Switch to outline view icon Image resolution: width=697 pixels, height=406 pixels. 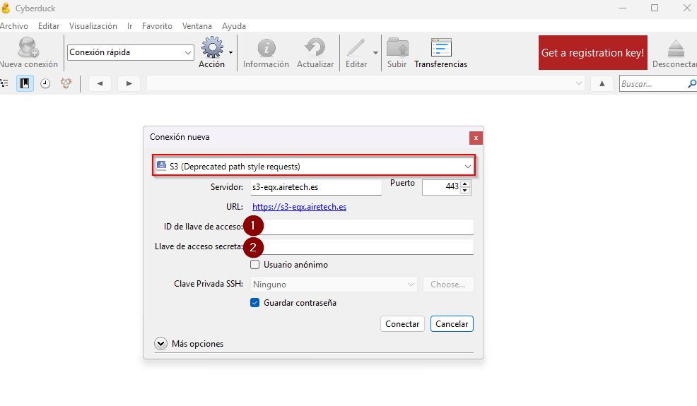(x=4, y=83)
